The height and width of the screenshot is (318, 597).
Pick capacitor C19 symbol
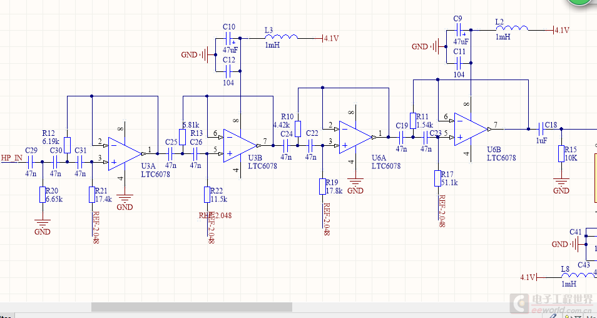tap(401, 136)
